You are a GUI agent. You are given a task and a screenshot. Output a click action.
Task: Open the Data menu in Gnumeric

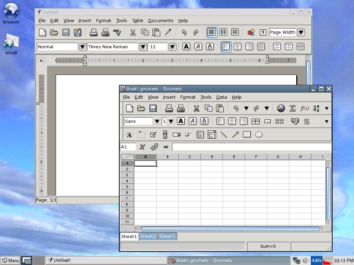tap(222, 97)
